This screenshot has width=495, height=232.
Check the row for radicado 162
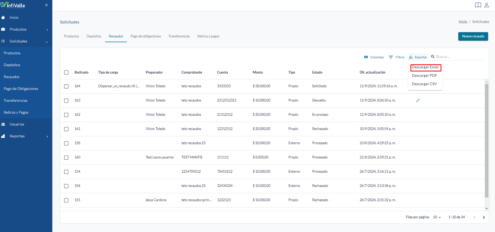(66, 115)
